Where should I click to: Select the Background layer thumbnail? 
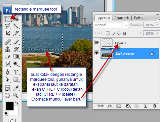[x=107, y=53]
